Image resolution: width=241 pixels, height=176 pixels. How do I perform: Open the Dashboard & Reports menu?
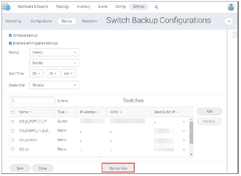(33, 7)
